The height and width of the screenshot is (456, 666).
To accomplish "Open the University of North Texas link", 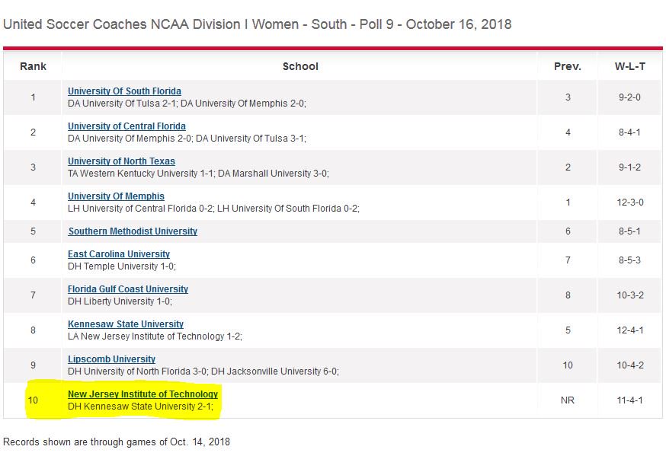I will [121, 161].
